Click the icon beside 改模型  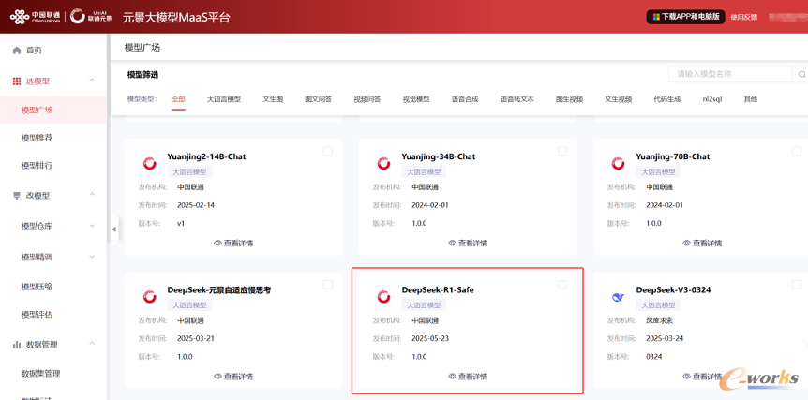[x=17, y=196]
